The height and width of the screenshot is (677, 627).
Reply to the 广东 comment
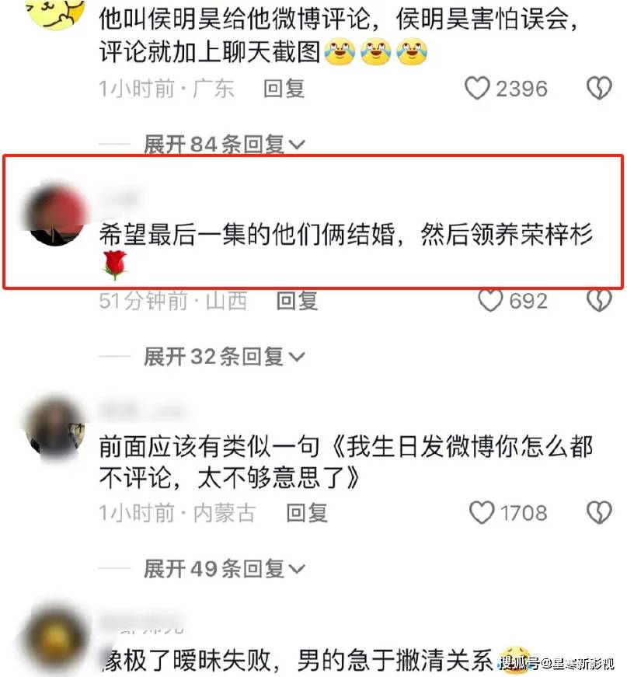click(284, 89)
